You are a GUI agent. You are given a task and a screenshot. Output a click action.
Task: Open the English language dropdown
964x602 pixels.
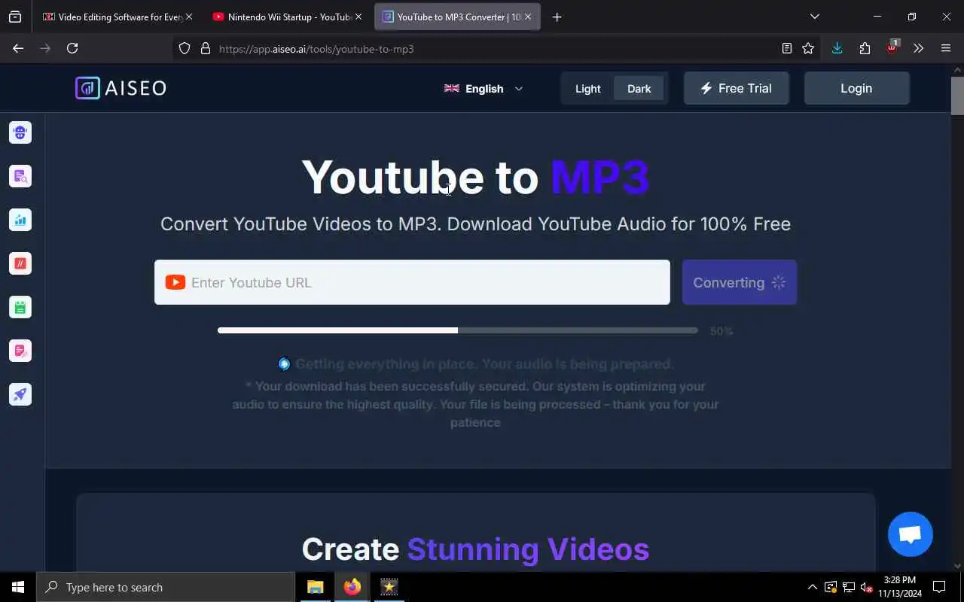point(484,88)
